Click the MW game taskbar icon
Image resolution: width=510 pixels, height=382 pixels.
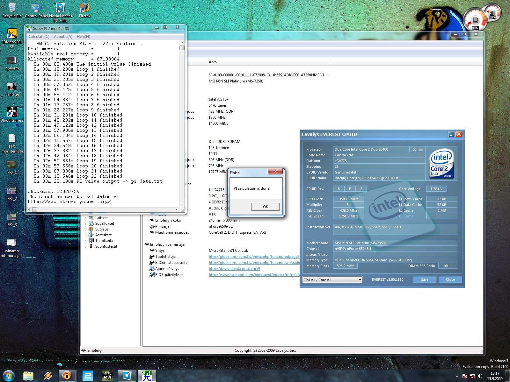click(107, 376)
